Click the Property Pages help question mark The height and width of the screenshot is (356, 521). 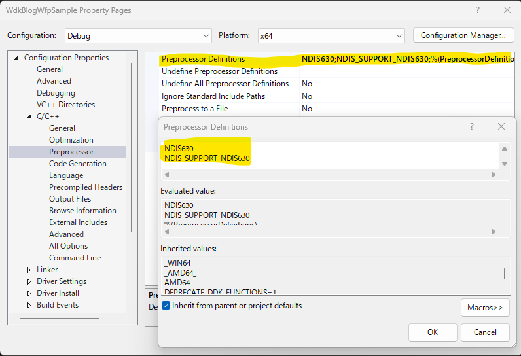478,10
